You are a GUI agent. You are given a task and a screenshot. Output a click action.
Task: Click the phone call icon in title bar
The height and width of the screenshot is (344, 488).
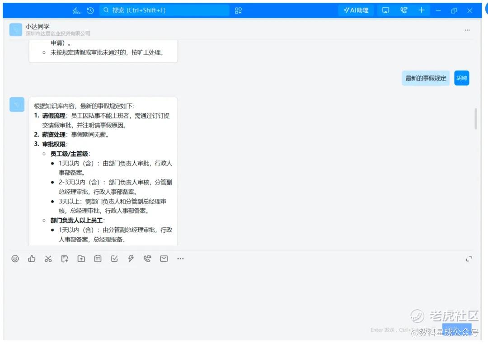coord(404,10)
